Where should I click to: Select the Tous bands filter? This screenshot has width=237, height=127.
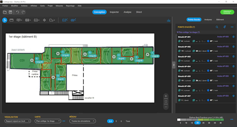point(128,121)
